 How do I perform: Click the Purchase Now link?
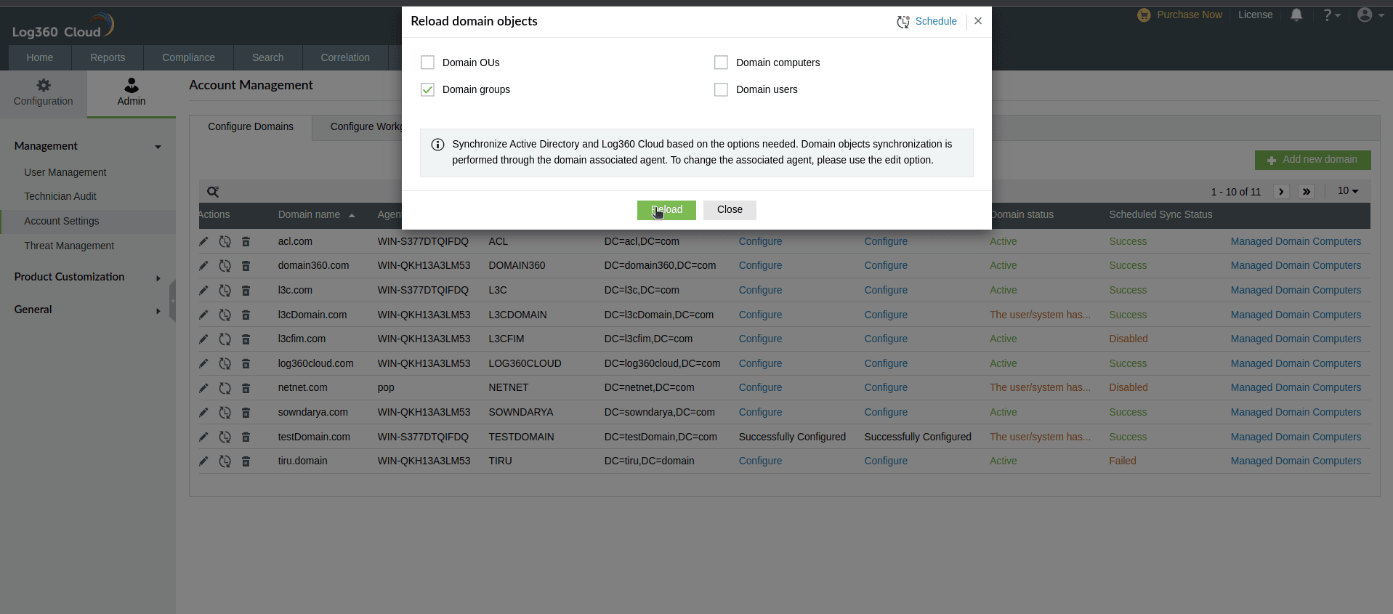click(1190, 15)
